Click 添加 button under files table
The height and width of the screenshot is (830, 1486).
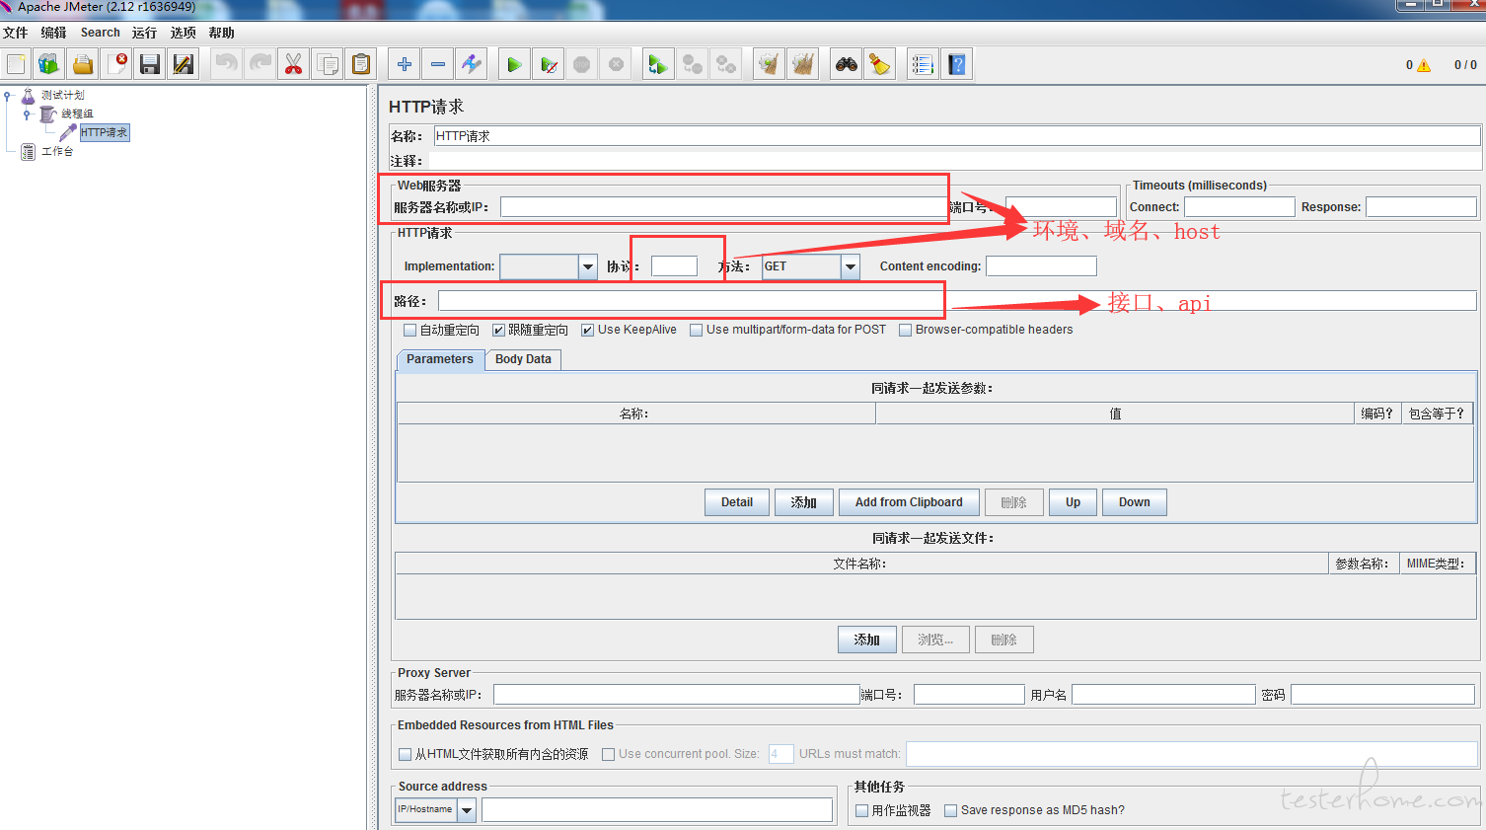click(867, 640)
